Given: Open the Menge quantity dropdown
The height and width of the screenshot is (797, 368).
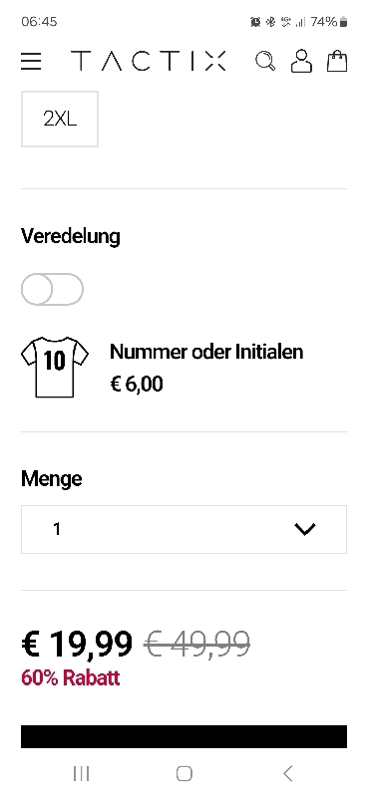Looking at the screenshot, I should click(x=184, y=529).
